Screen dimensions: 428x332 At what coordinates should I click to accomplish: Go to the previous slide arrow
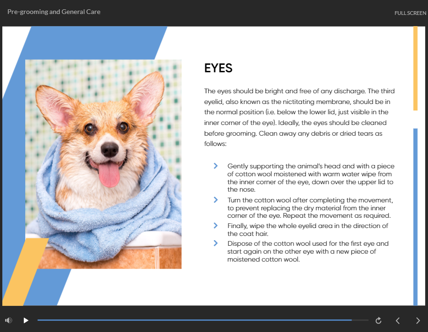[x=398, y=320]
